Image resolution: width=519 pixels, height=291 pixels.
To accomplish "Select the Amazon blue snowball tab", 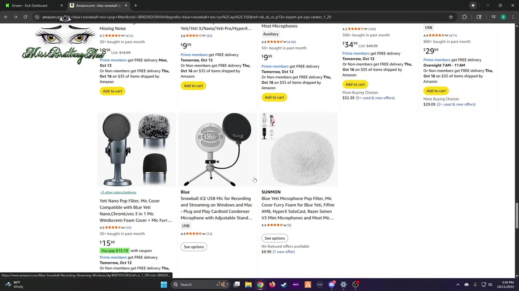I will pyautogui.click(x=97, y=6).
